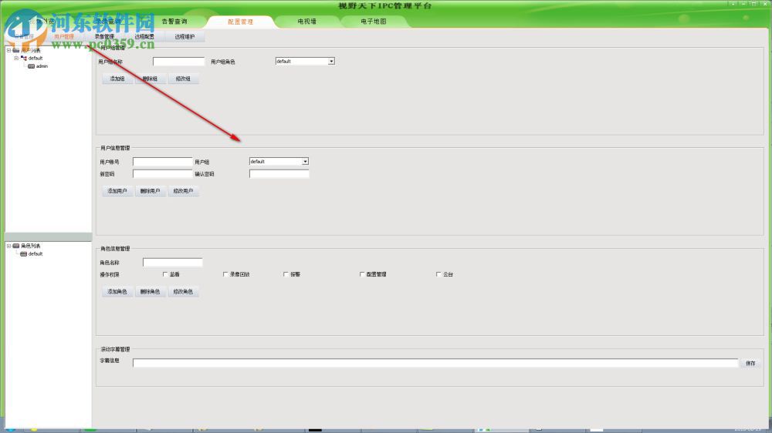This screenshot has width=772, height=433.
Task: Enable the 云台 permission checkbox
Action: coord(438,274)
